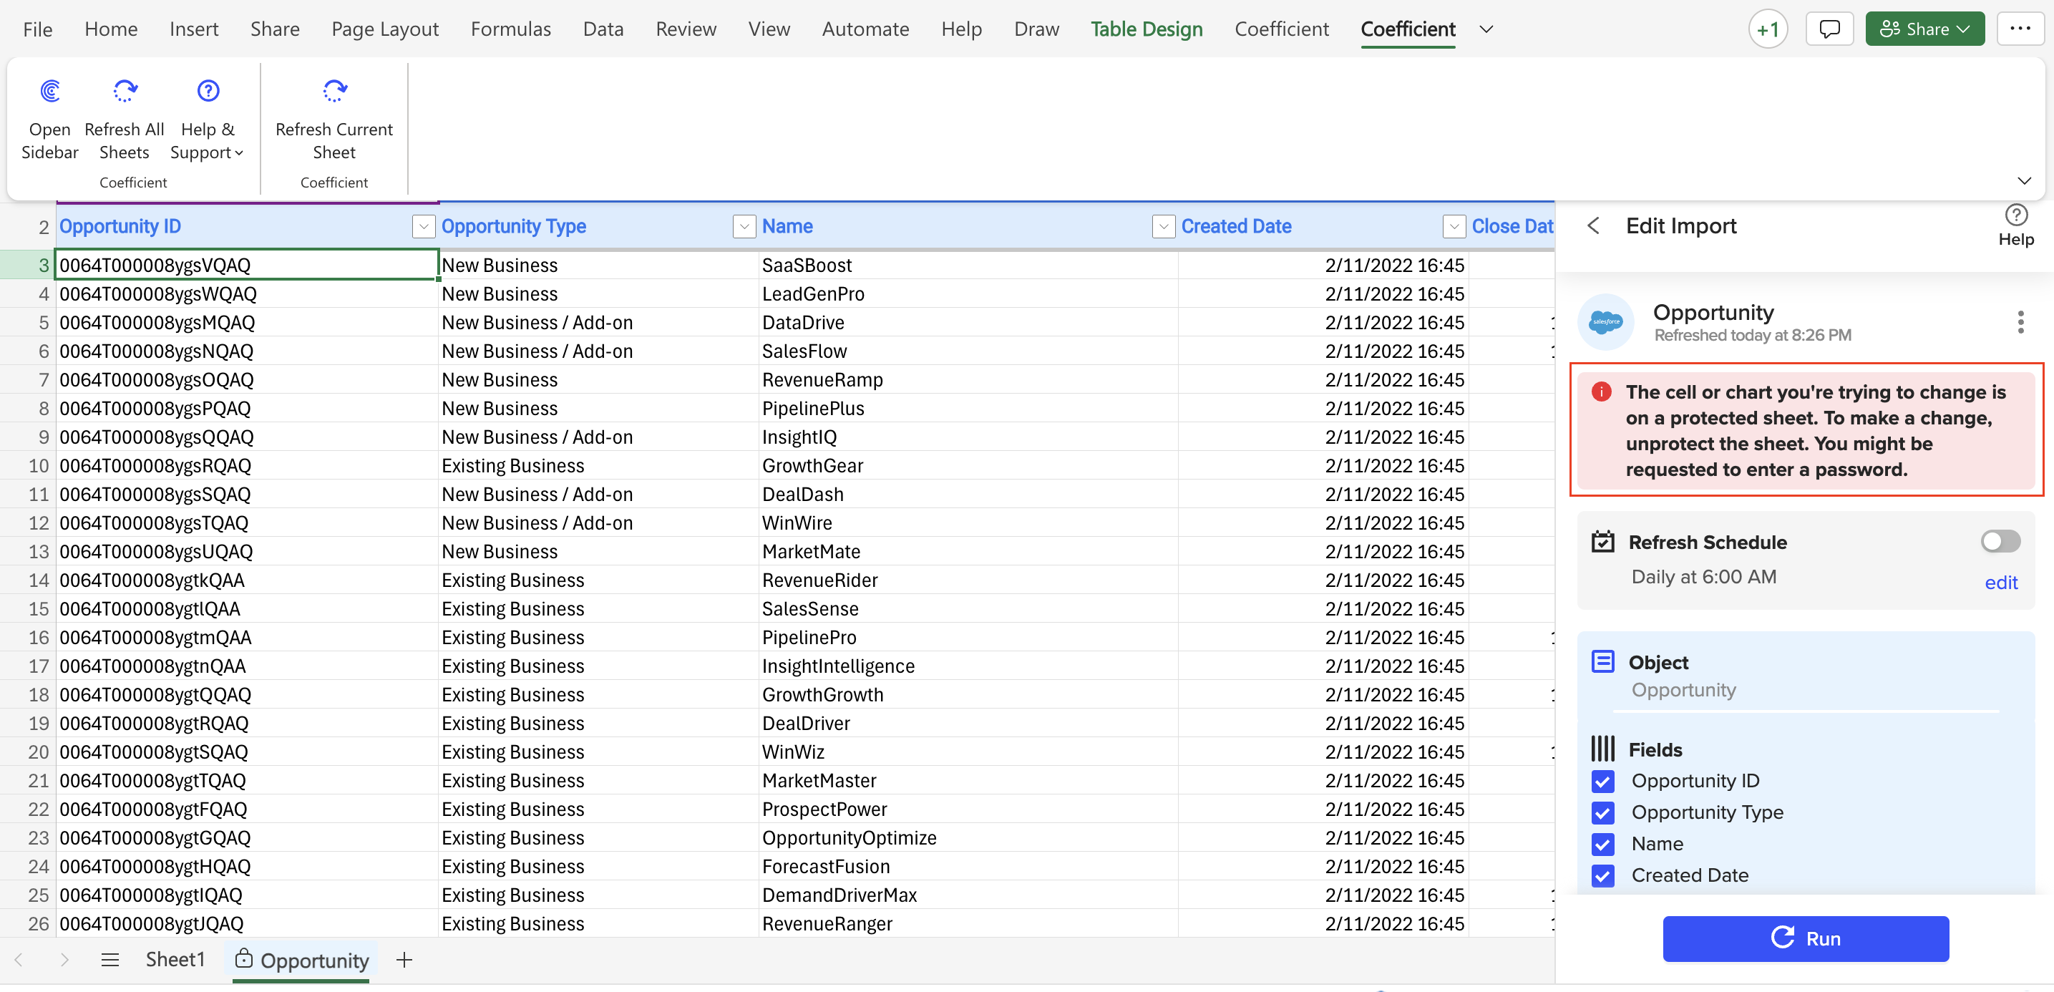The image size is (2054, 992).
Task: Toggle the Refresh Schedule switch
Action: point(2000,542)
